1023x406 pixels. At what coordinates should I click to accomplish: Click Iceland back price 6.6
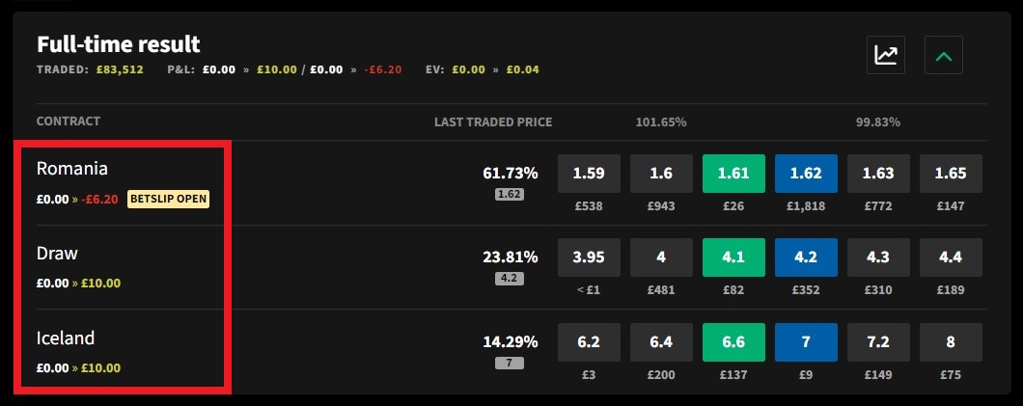pos(733,342)
